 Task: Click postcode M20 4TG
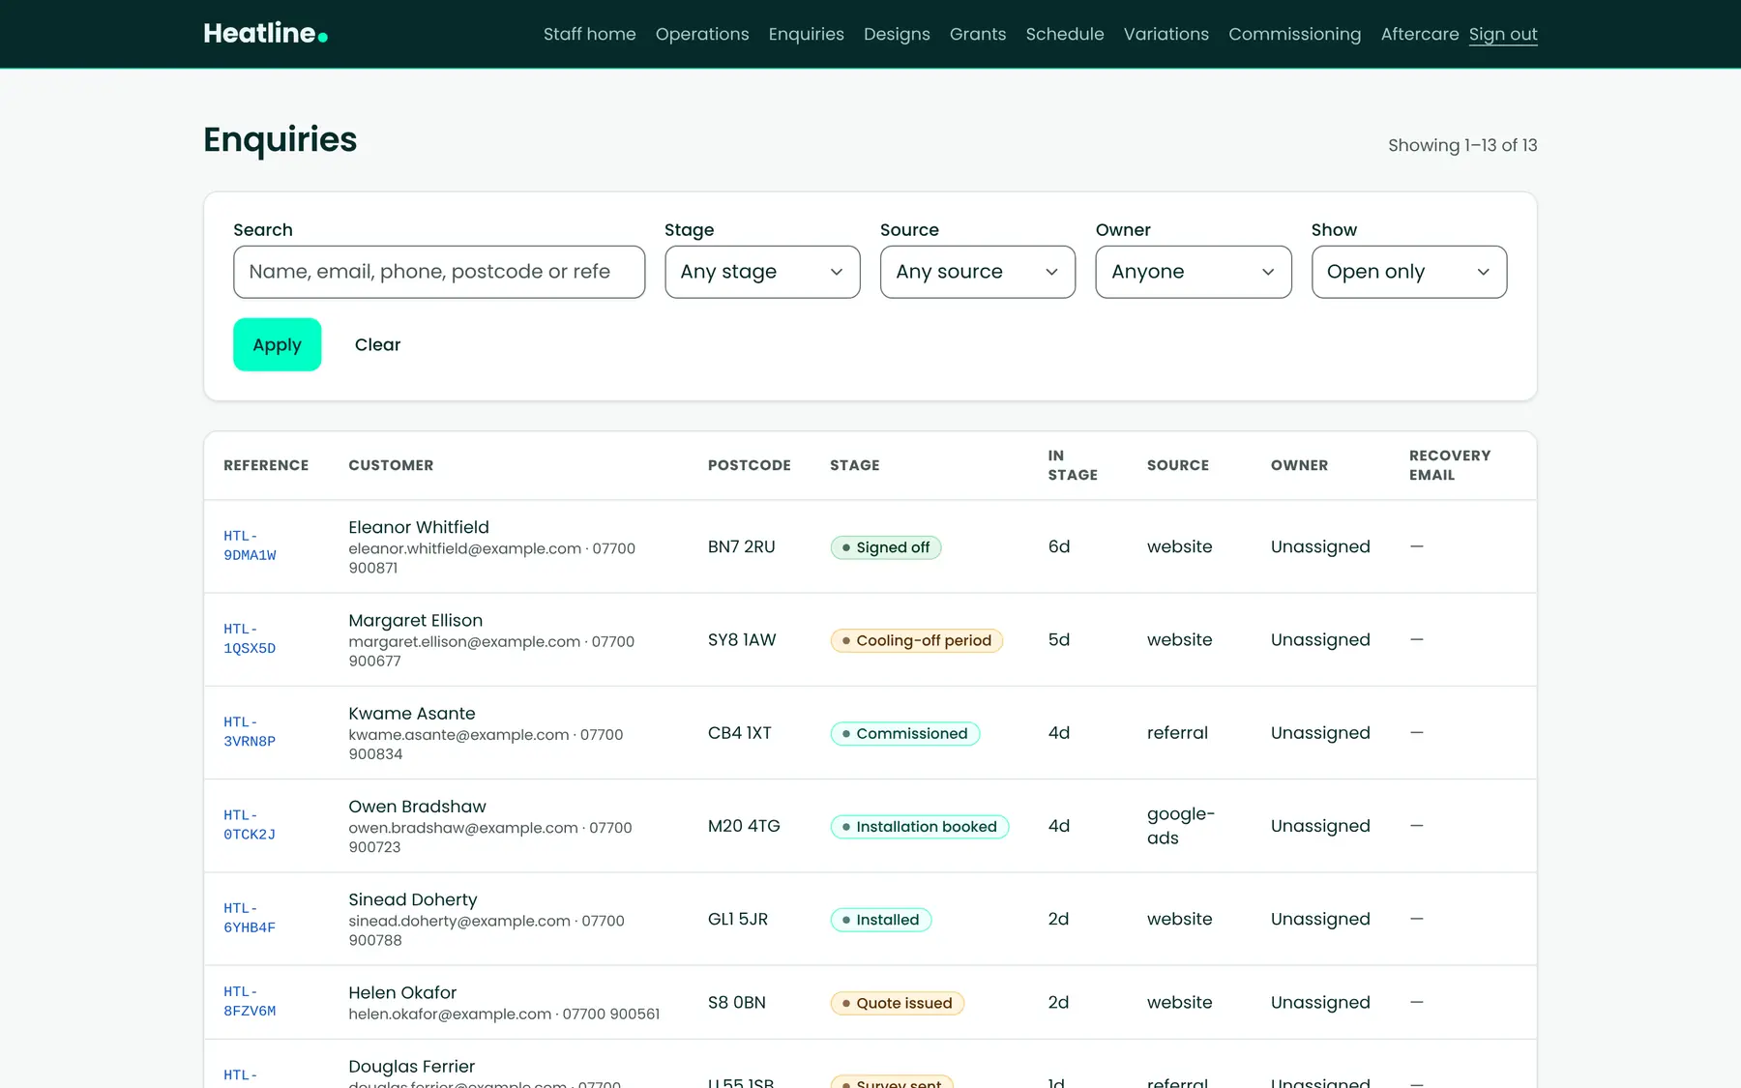pyautogui.click(x=744, y=826)
